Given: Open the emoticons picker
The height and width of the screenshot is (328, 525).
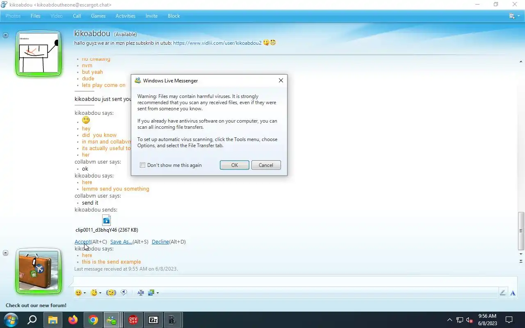Looking at the screenshot, I should coord(78,293).
